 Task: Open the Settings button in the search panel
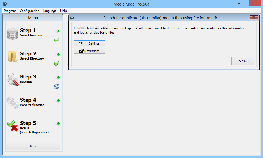[89, 43]
